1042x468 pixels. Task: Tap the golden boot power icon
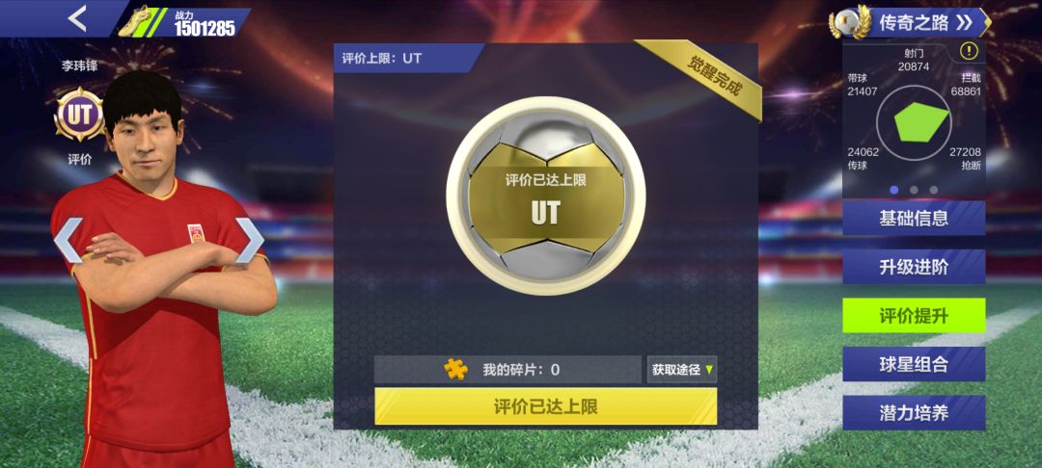[x=136, y=20]
